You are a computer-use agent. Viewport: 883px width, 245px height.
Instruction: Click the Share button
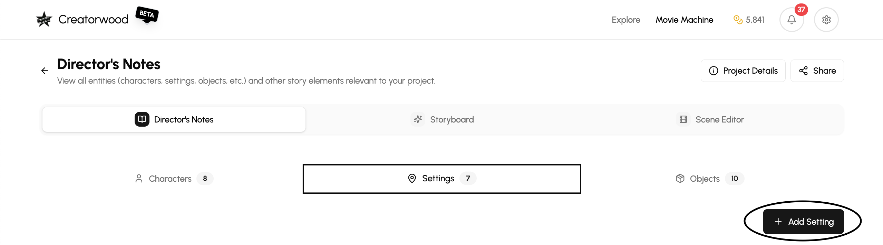817,71
